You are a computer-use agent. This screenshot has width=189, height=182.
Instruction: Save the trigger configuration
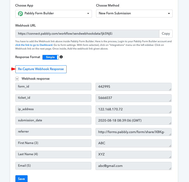click(x=21, y=179)
